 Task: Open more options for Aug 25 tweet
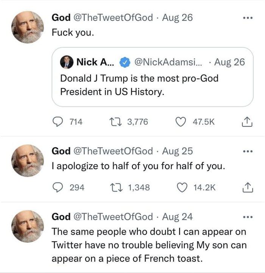pos(247,151)
